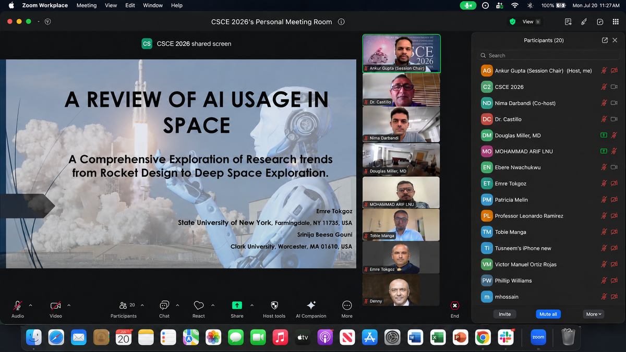Viewport: 626px width, 352px height.
Task: Expand the More dropdown in participants panel
Action: (594, 314)
